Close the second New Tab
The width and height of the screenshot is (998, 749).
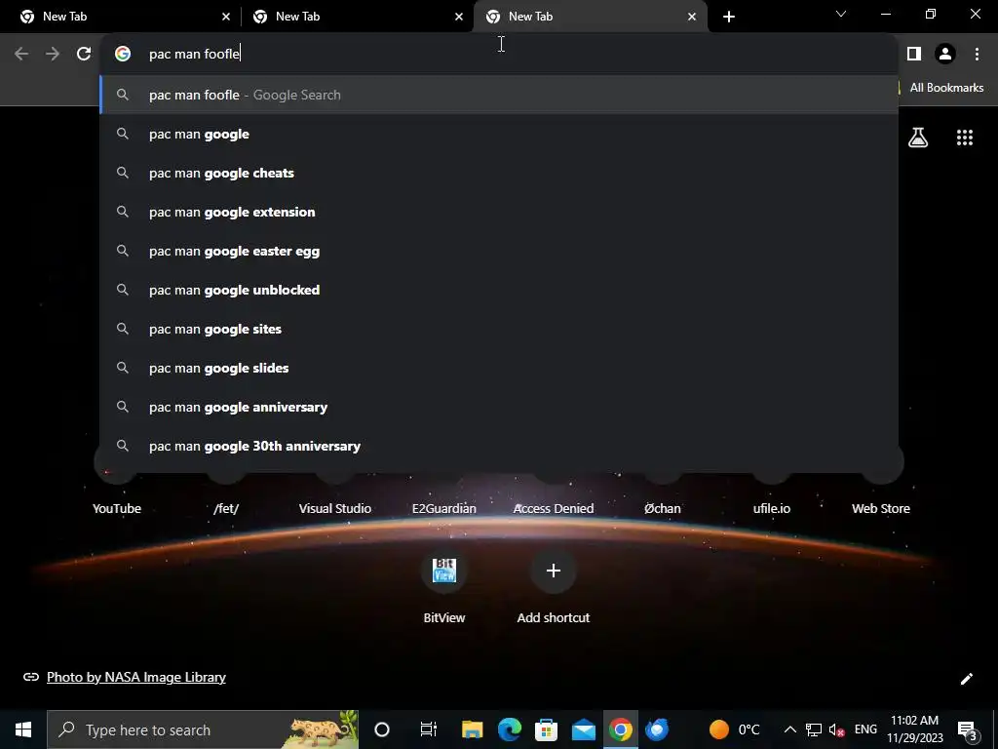(x=459, y=17)
